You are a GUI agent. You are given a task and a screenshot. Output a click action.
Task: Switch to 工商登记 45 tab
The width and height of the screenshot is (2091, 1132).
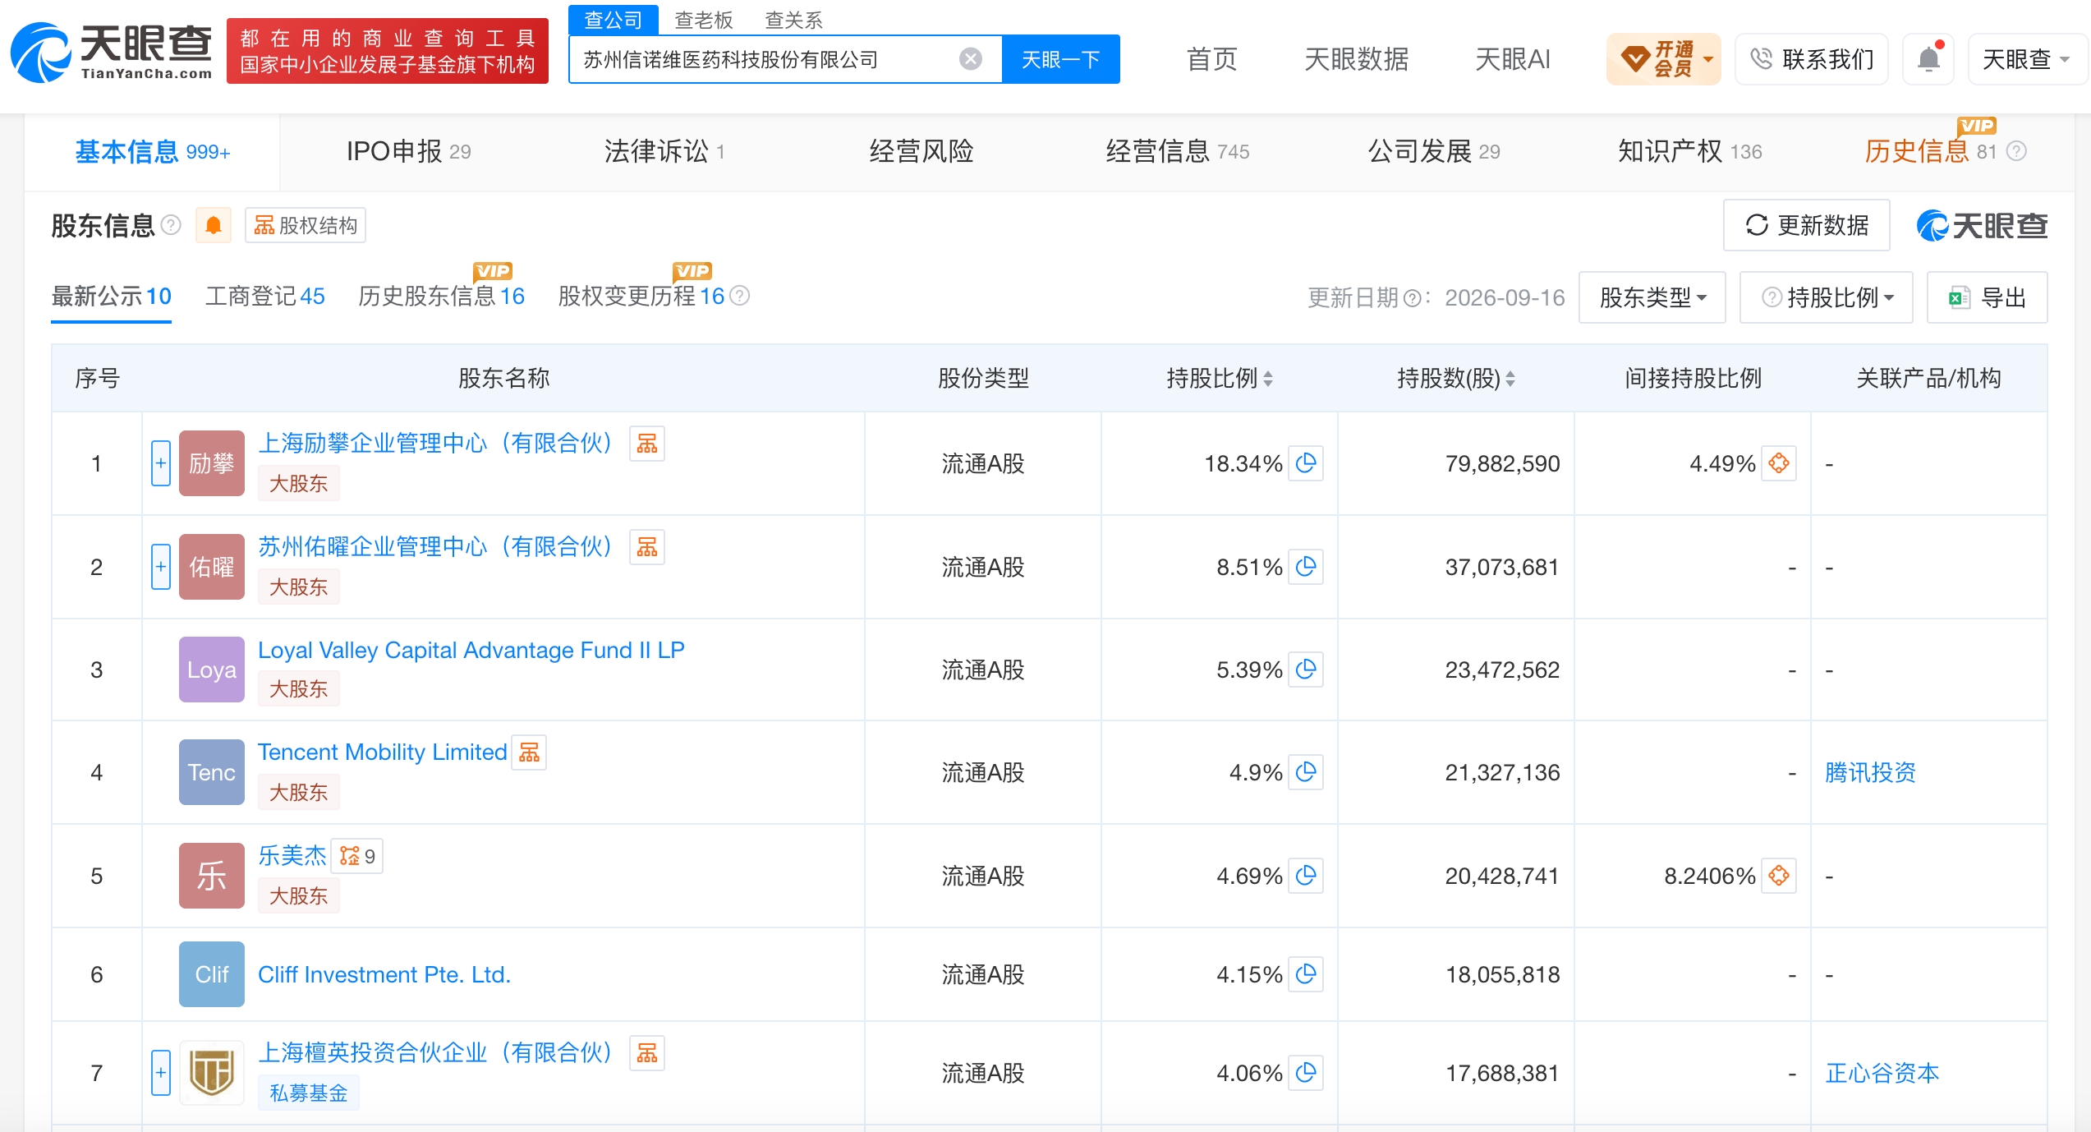pos(264,296)
